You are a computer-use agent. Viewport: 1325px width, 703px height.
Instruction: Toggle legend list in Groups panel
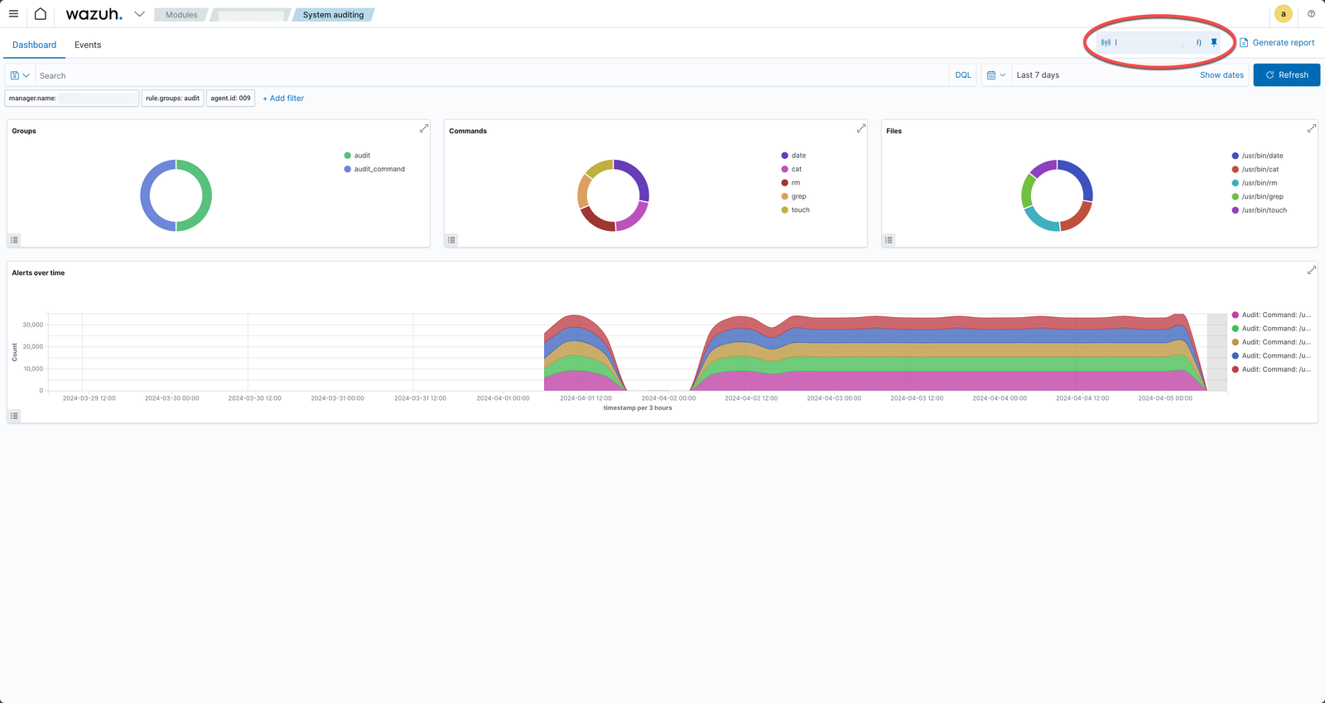tap(14, 240)
